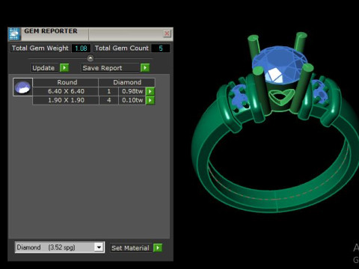
Task: Open the Diamond (3.52 spg) material dropdown
Action: [x=99, y=247]
